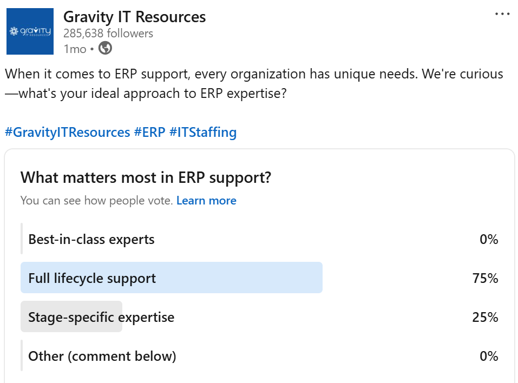Screen dimensions: 518x383
Task: Click the globe public visibility icon
Action: click(106, 49)
